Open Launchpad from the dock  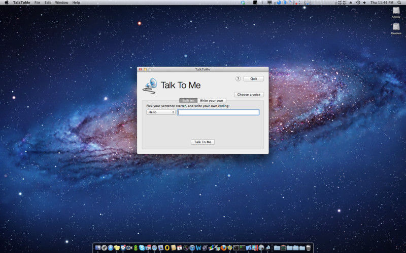(104, 248)
